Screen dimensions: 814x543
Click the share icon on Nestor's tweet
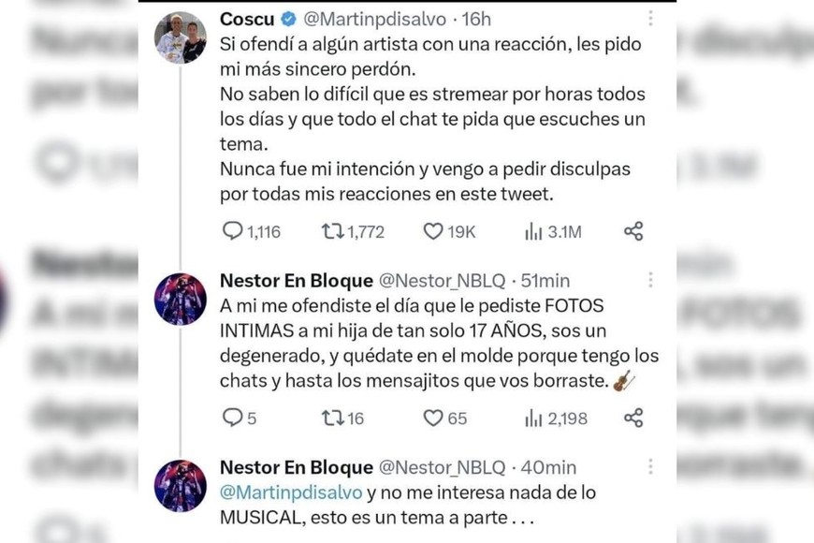[x=632, y=419]
